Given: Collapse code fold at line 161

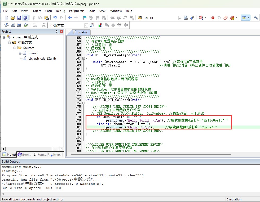Looking at the screenshot, I should (83, 58).
